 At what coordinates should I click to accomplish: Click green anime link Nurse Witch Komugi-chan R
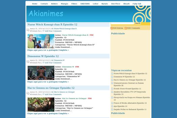click(x=75, y=35)
